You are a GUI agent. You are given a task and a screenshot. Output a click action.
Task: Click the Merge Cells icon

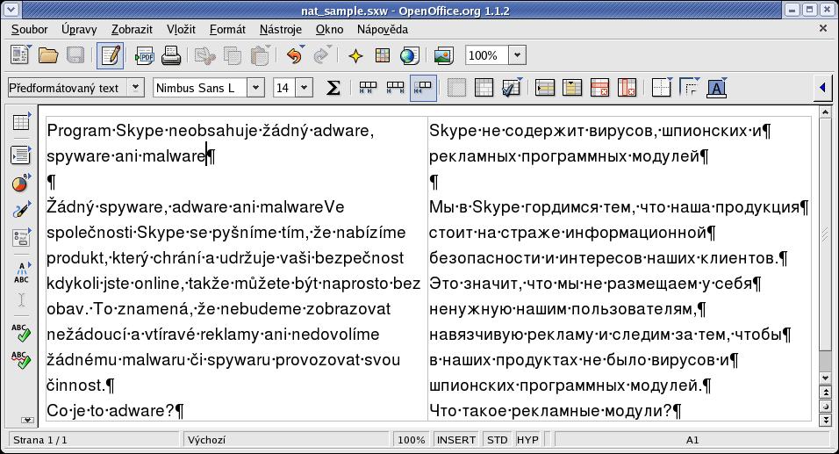(456, 88)
